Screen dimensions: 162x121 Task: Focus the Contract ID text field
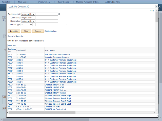[47, 18]
